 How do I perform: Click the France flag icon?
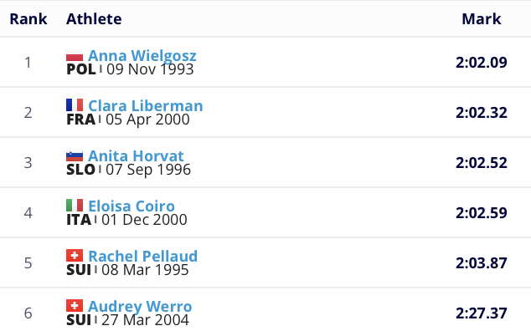tap(75, 105)
